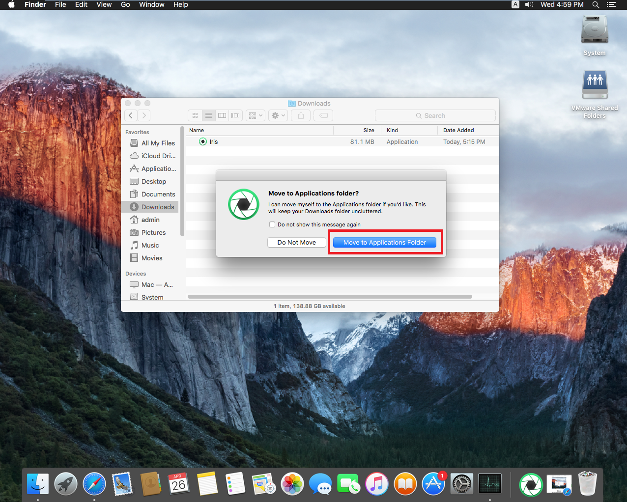This screenshot has height=502, width=627.
Task: Click the horizontal scrollbar in Finder
Action: click(x=330, y=297)
